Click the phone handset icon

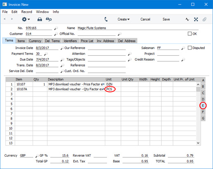pyautogui.click(x=106, y=19)
